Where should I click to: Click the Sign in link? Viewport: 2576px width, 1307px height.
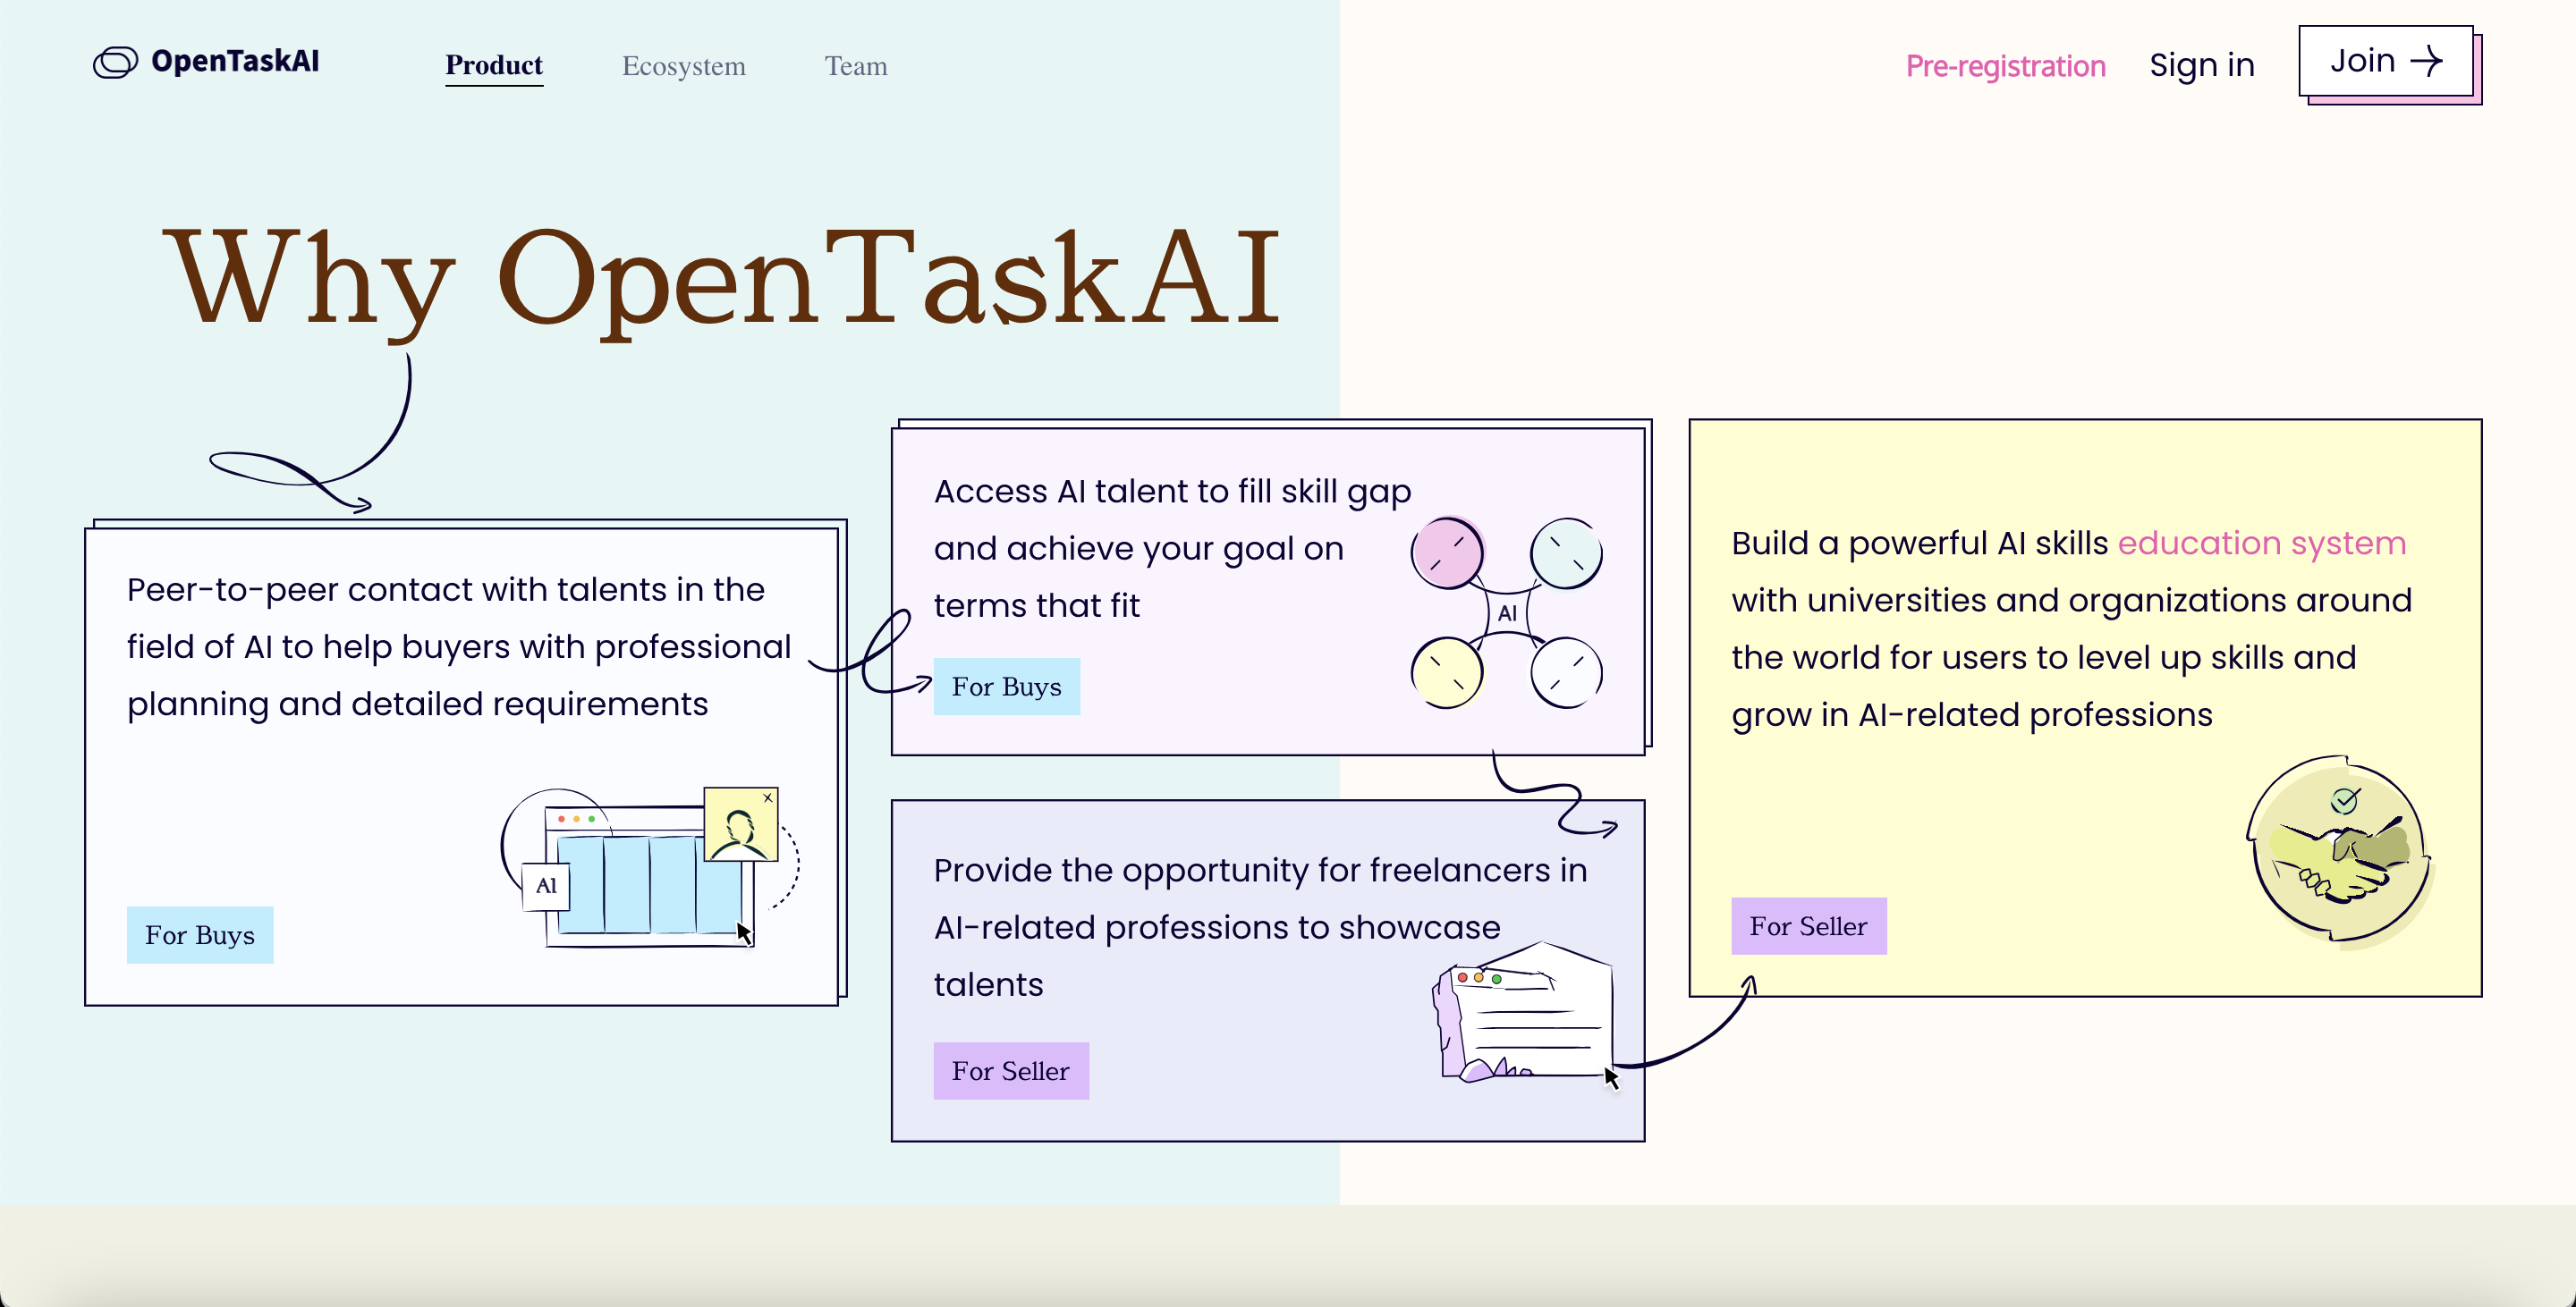pyautogui.click(x=2201, y=66)
